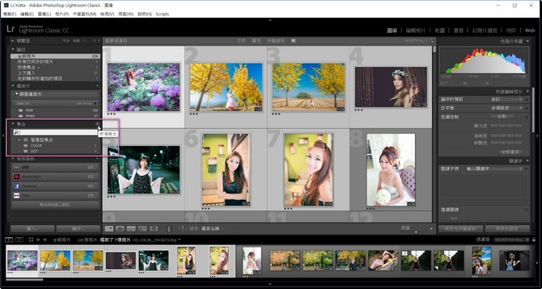Click the Smart Collections set icon

pyautogui.click(x=25, y=140)
